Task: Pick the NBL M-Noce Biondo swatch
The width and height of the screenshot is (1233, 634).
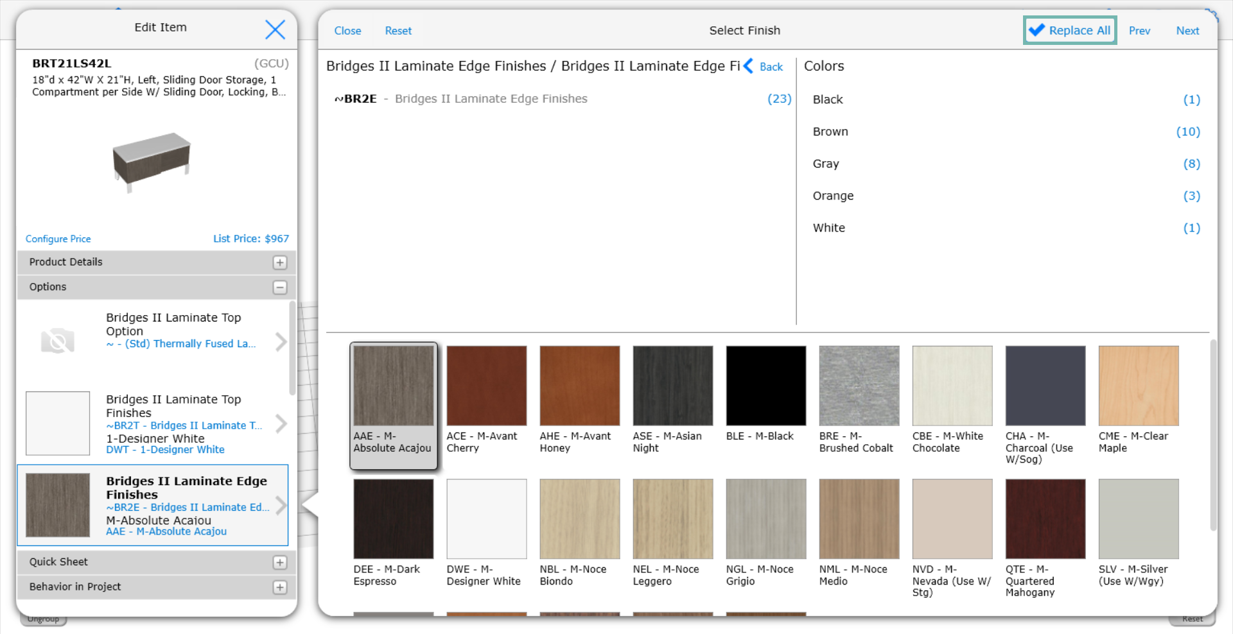Action: coord(580,519)
